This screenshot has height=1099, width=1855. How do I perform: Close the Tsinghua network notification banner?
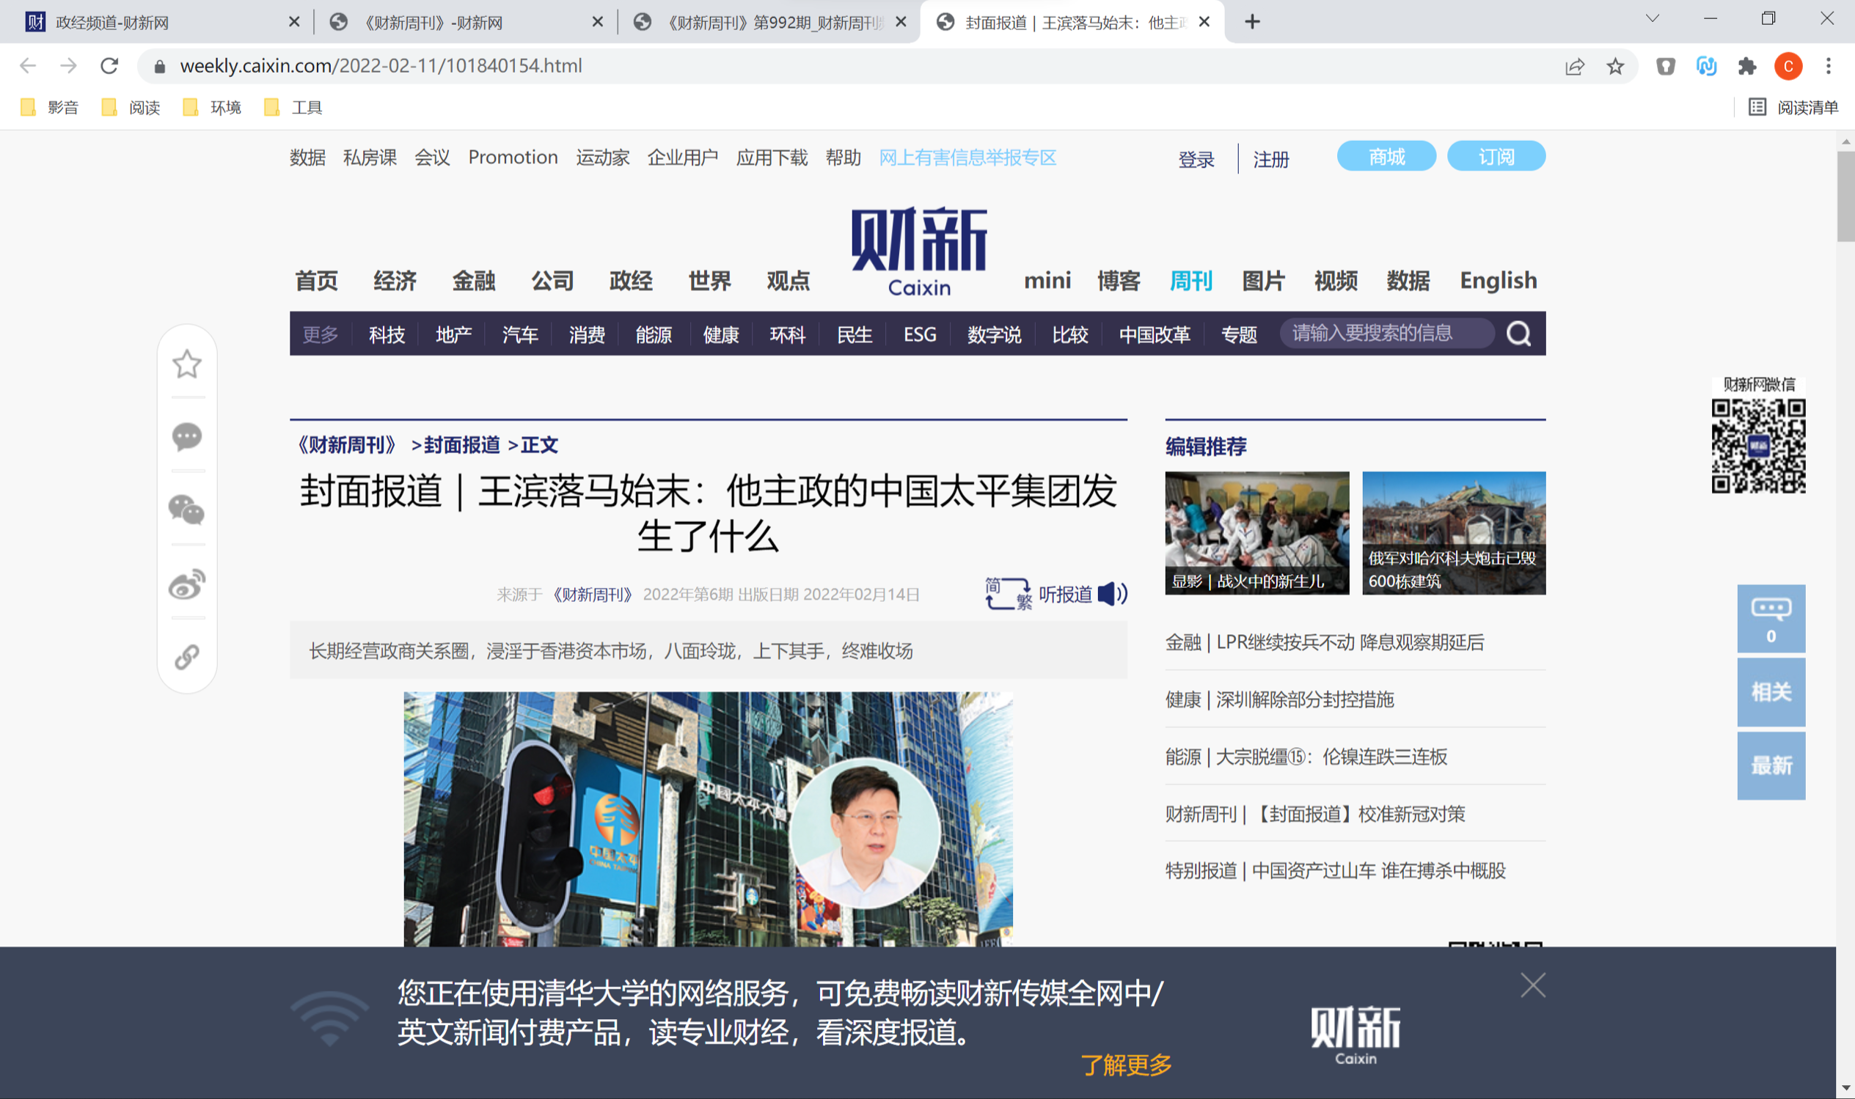(x=1533, y=985)
